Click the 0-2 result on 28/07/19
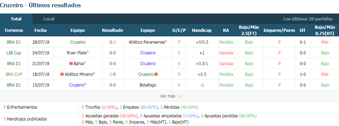339x126 pixels. tap(113, 42)
